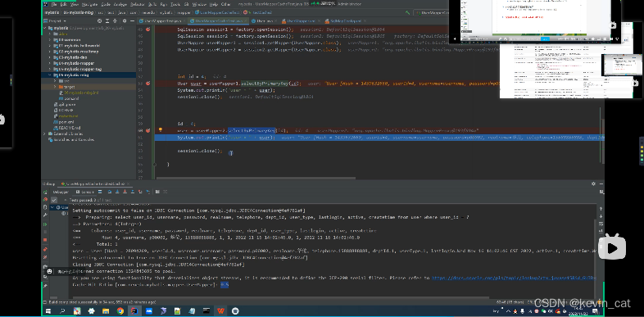
Task: Click the green Resume Program icon
Action: pyautogui.click(x=45, y=224)
